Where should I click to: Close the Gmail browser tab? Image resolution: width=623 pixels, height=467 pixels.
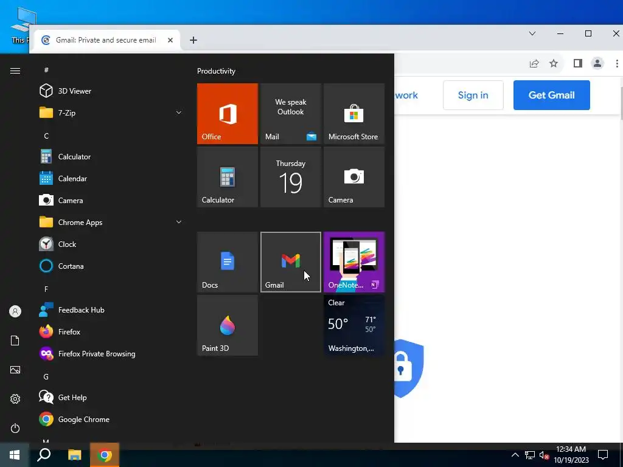coord(170,40)
